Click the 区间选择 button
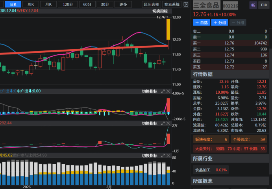This screenshot has height=189, width=272. (152, 4)
